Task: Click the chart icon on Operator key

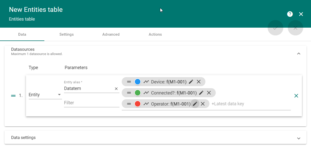Action: [x=146, y=104]
